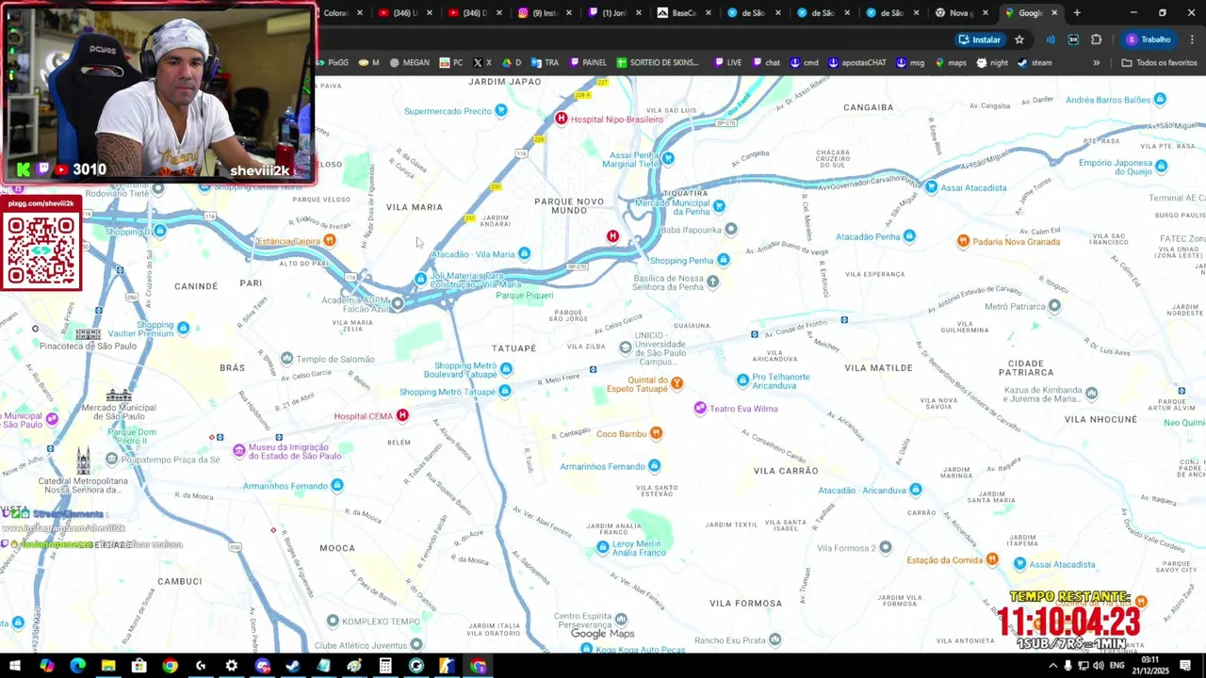Image resolution: width=1206 pixels, height=678 pixels.
Task: Switch to the Instagram tab
Action: click(543, 13)
